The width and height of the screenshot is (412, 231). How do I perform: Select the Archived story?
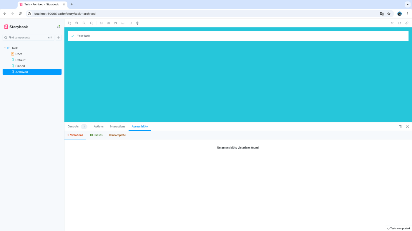(x=32, y=72)
